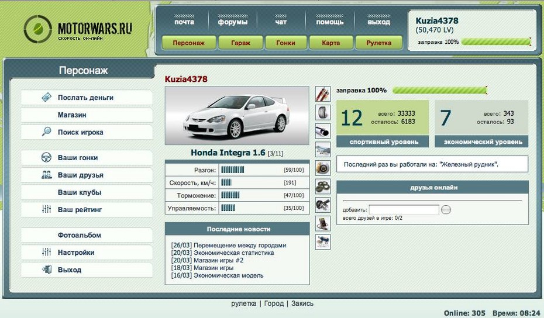Open чат in the top menu
Screen dimensions: 544x318
coord(281,22)
